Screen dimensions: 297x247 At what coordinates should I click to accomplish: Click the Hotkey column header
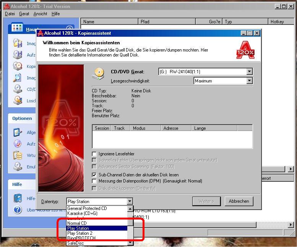coord(281,21)
